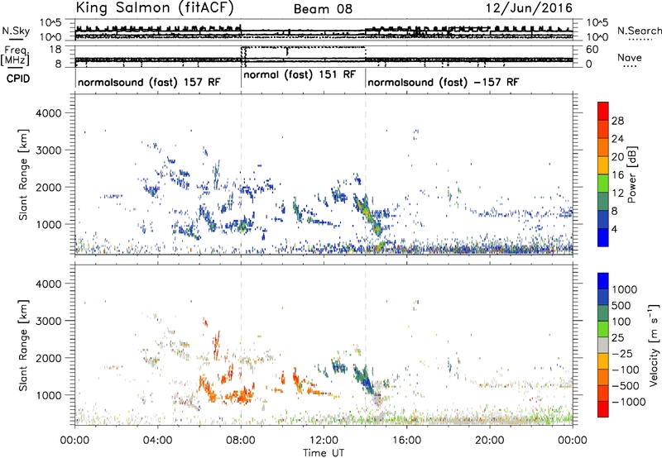Image resolution: width=662 pixels, height=458 pixels.
Task: Click strong power echo near 14:00 UT
Action: [x=367, y=214]
